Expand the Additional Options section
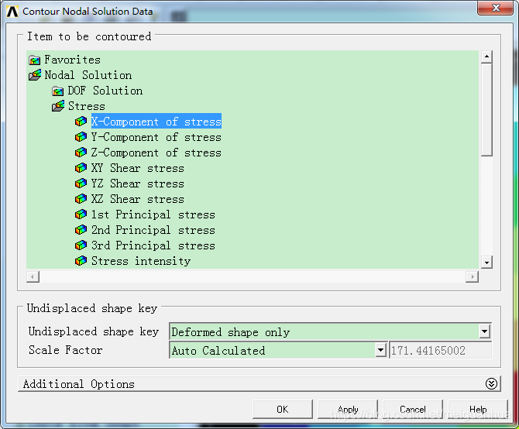The height and width of the screenshot is (429, 519). tap(490, 384)
